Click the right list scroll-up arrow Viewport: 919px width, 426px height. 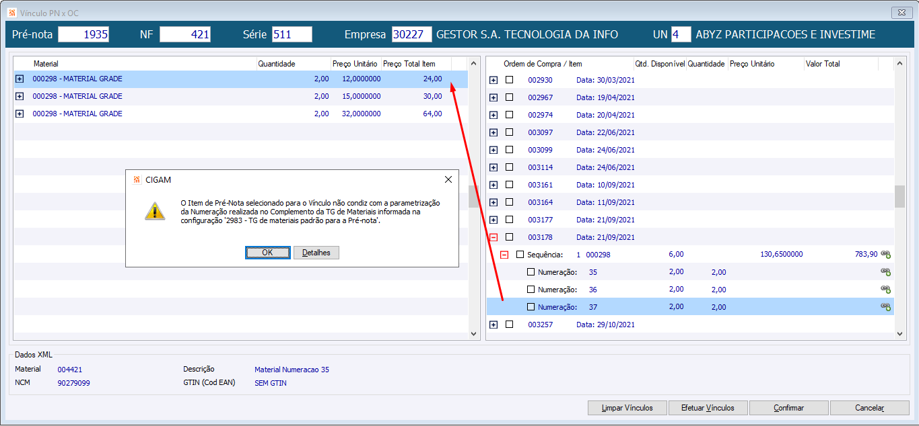click(x=900, y=64)
